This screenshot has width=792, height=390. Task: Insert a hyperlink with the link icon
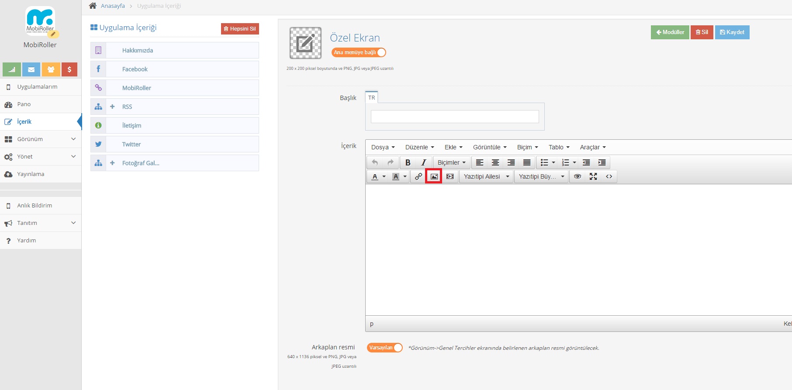point(418,176)
